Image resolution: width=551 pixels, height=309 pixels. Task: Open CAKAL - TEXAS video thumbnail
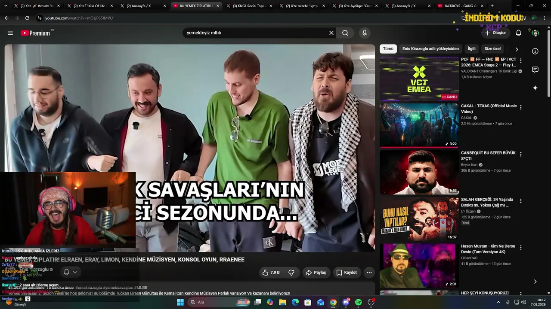coord(419,126)
